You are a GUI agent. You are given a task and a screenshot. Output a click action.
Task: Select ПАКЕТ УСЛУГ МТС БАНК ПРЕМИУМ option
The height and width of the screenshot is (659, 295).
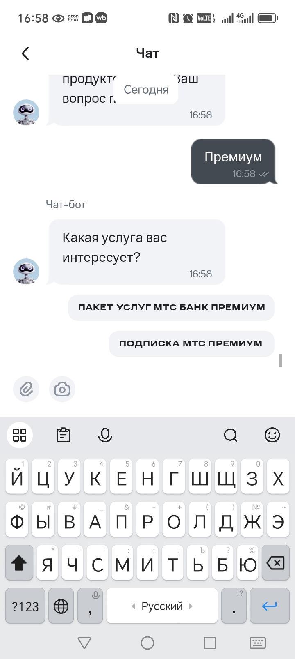171,307
